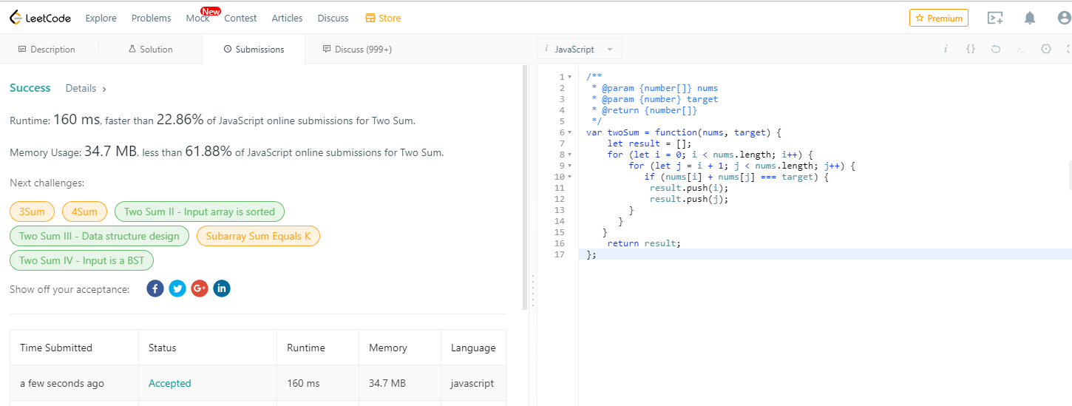The image size is (1072, 406).
Task: Toggle fullscreen editor icon
Action: click(x=1069, y=49)
